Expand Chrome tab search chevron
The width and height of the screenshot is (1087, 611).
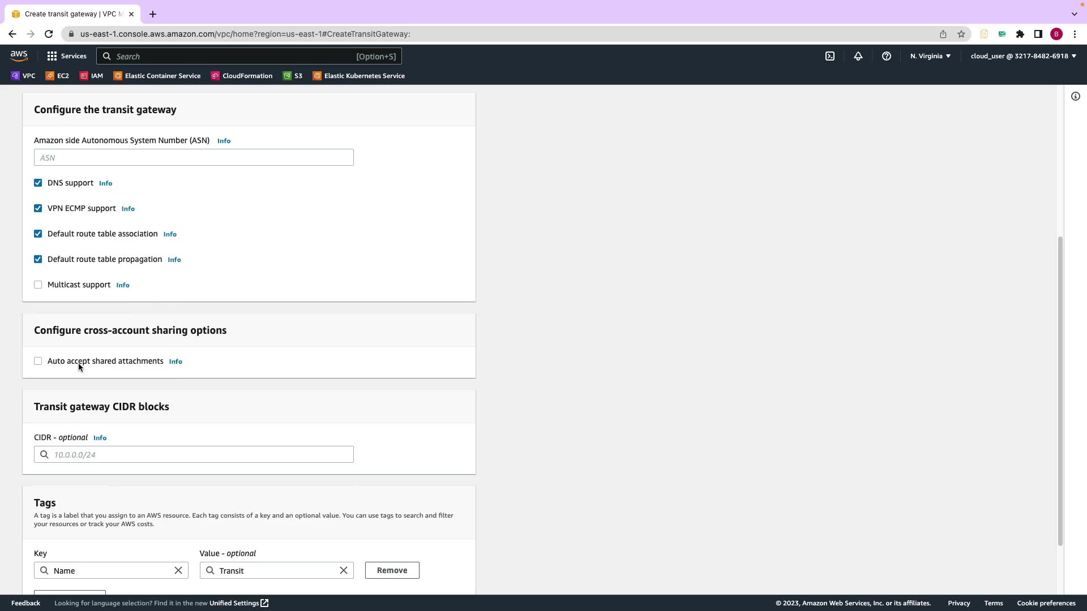(x=1074, y=14)
